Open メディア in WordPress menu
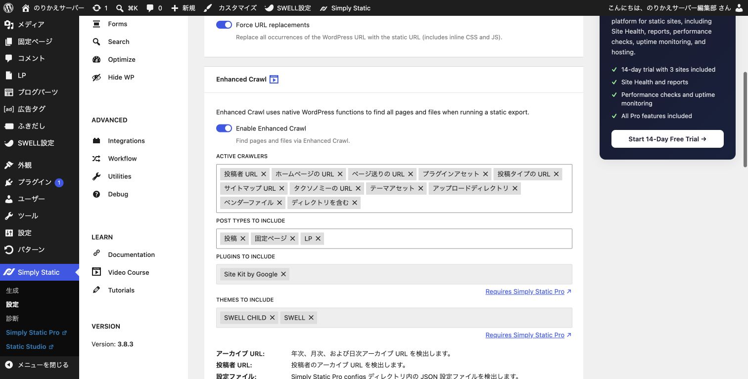Image resolution: width=748 pixels, height=379 pixels. [x=40, y=24]
